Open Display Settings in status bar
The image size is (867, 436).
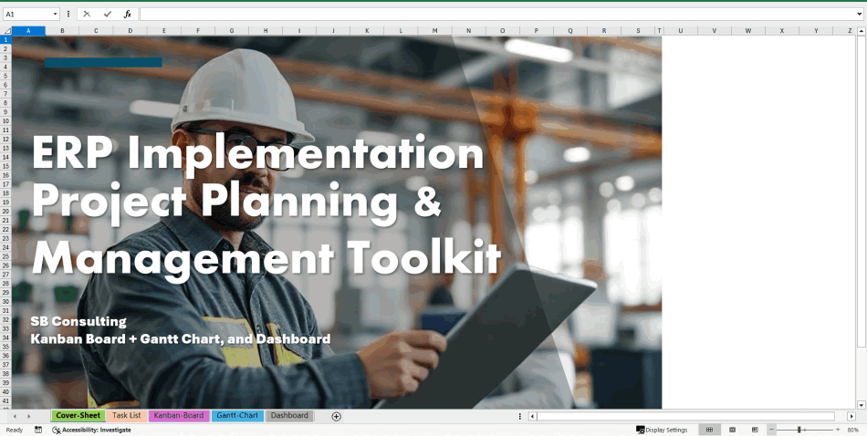(x=662, y=430)
